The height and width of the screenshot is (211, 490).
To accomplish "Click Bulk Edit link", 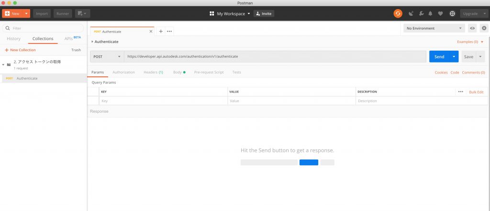I will 476,92.
